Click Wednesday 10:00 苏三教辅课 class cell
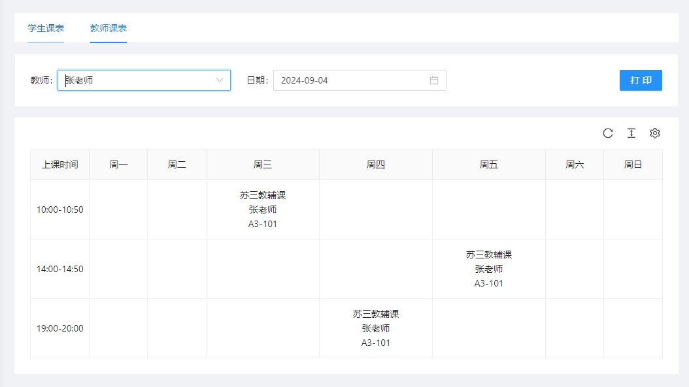Screen dimensions: 689x387 263,209
